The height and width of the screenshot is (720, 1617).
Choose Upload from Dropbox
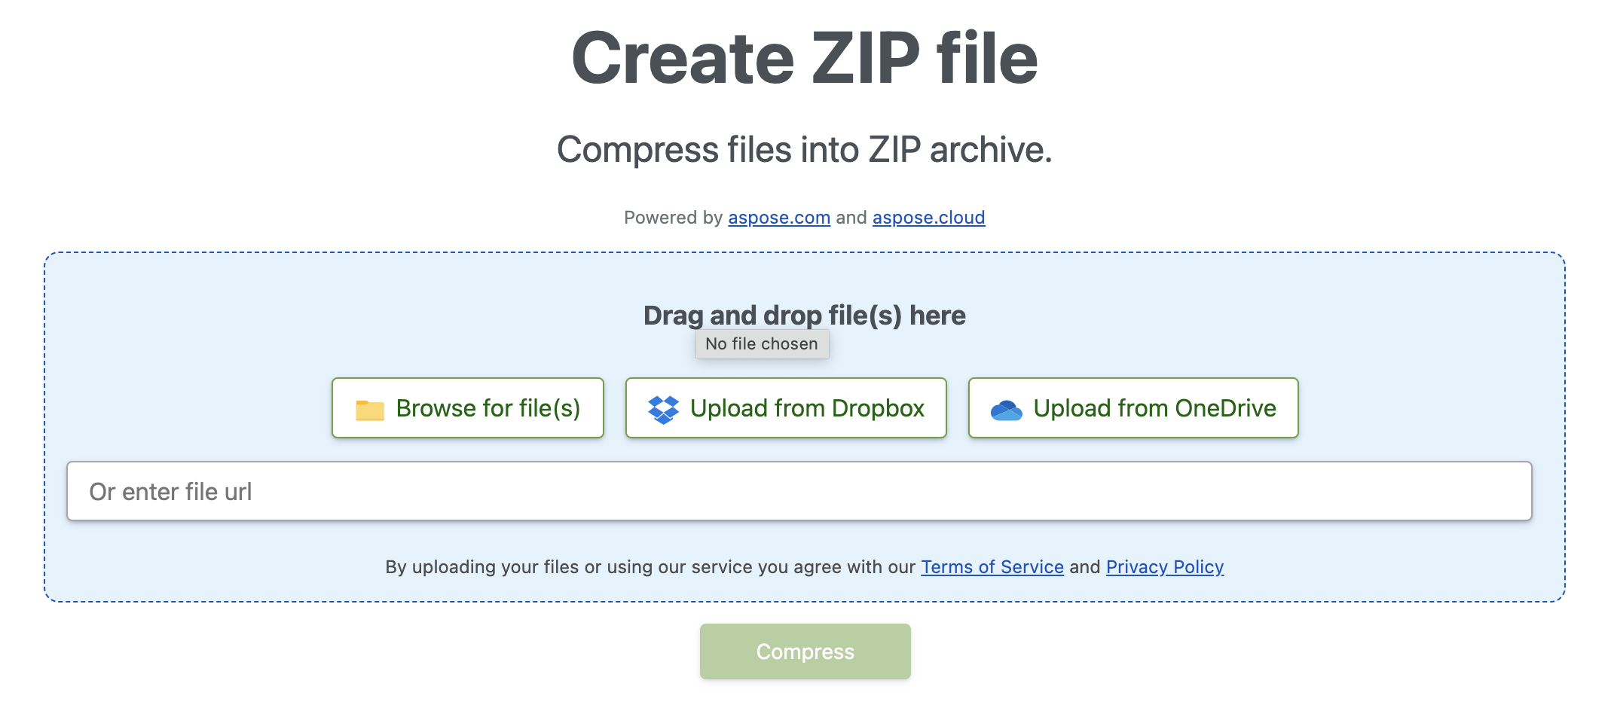coord(786,408)
